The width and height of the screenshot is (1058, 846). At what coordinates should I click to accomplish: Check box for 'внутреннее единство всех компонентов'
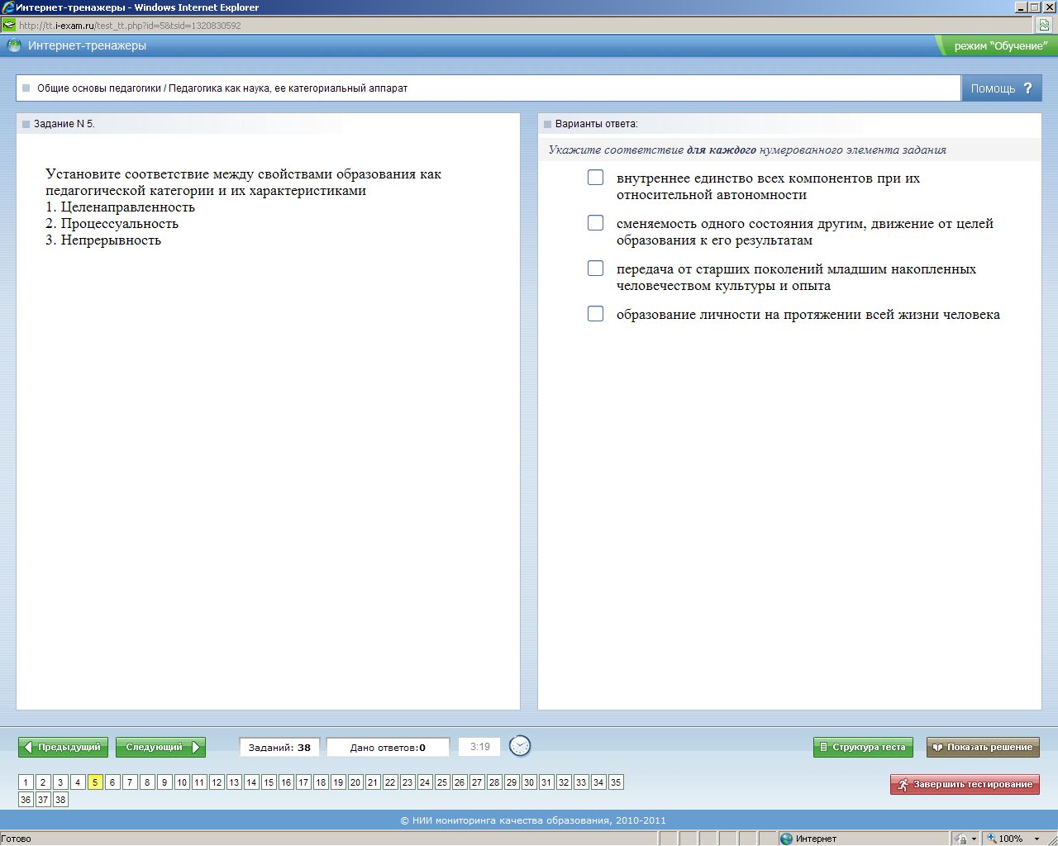pos(595,178)
